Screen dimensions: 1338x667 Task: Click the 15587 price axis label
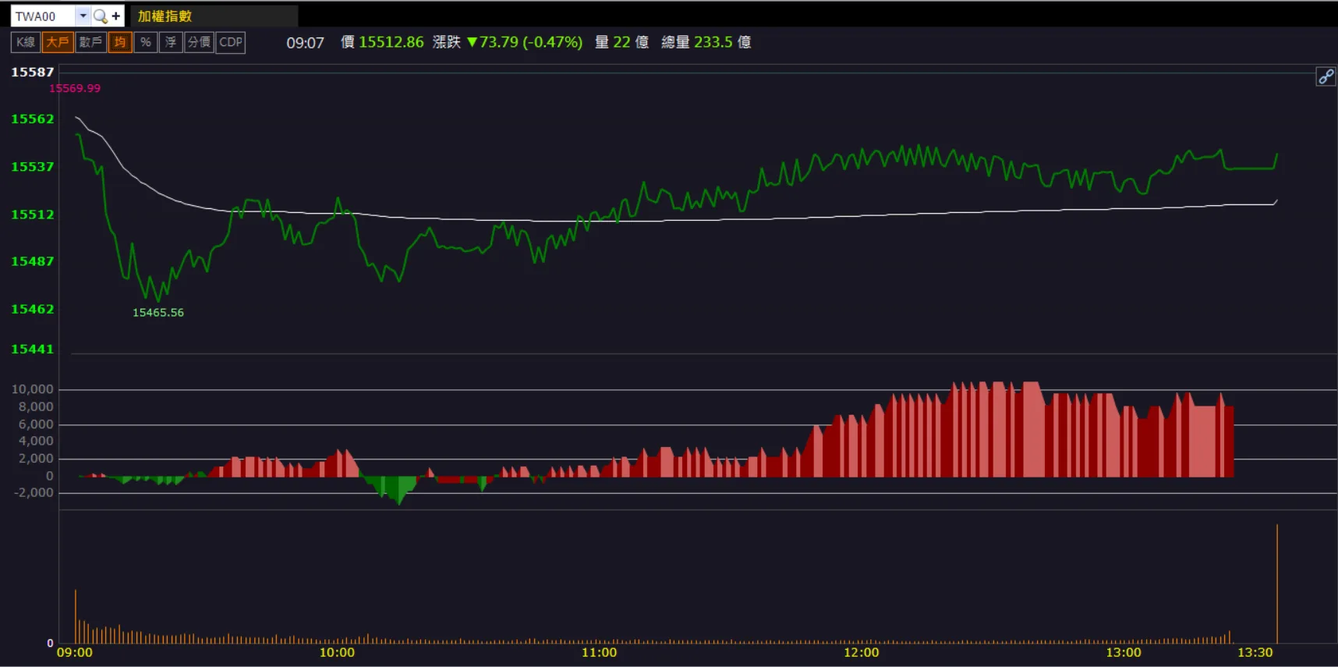[33, 72]
